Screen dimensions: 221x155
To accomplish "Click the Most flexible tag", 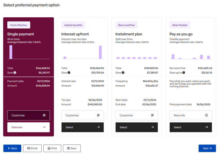I will pyautogui.click(x=180, y=25).
